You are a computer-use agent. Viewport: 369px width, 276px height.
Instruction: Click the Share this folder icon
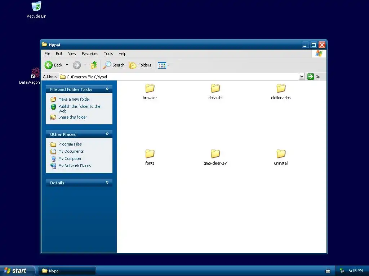53,117
